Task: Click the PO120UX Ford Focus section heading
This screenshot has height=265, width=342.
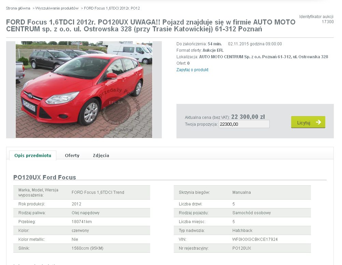Action: pos(45,177)
